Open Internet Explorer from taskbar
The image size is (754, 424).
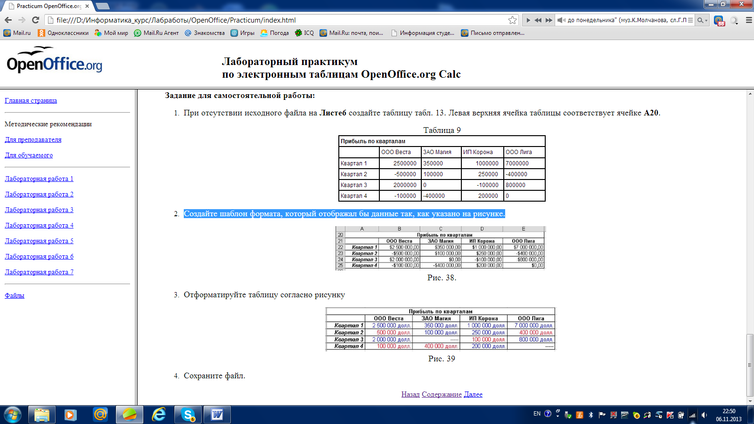(x=159, y=415)
